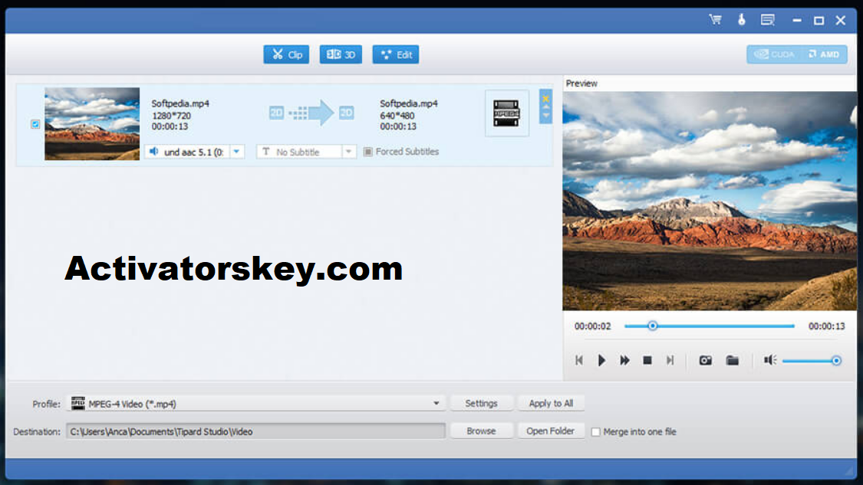Open the snapshot folder icon
Image resolution: width=863 pixels, height=485 pixels.
732,361
